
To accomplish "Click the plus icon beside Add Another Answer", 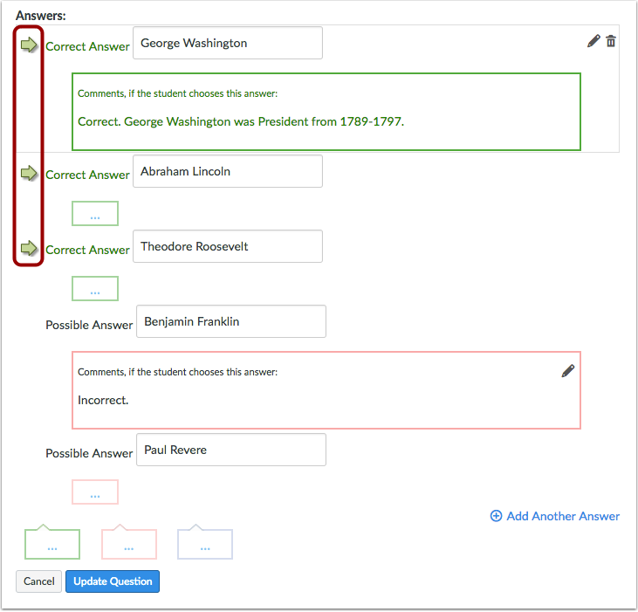I will (x=496, y=516).
